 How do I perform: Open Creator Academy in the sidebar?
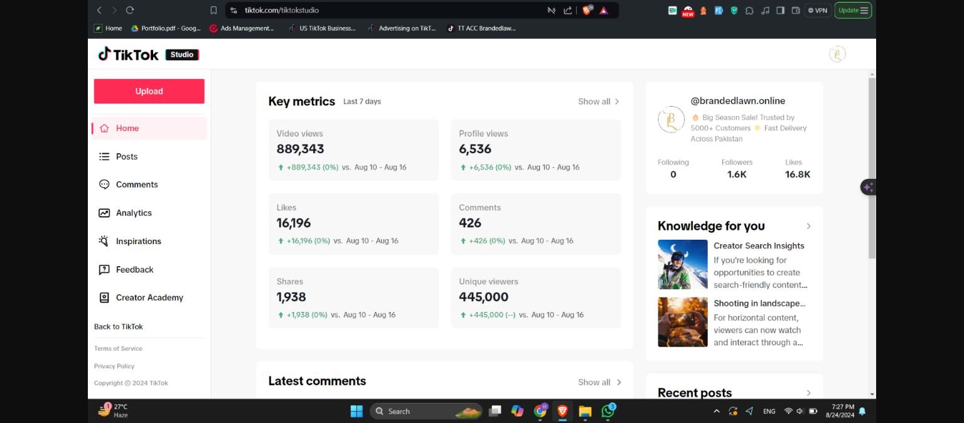[x=149, y=297]
